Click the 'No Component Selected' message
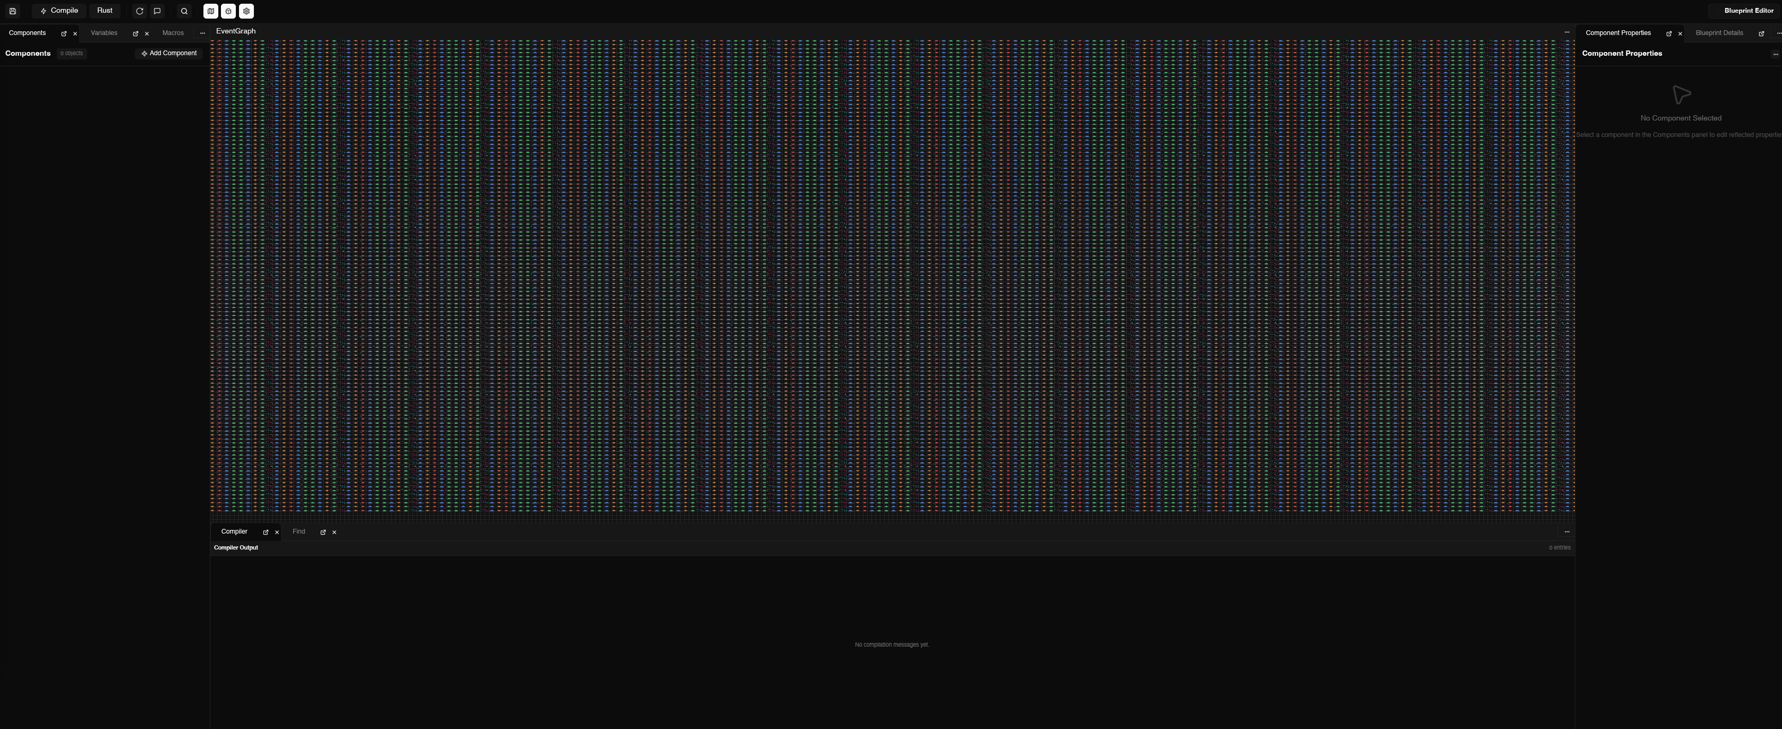Screen dimensions: 1782x729 [x=1681, y=118]
